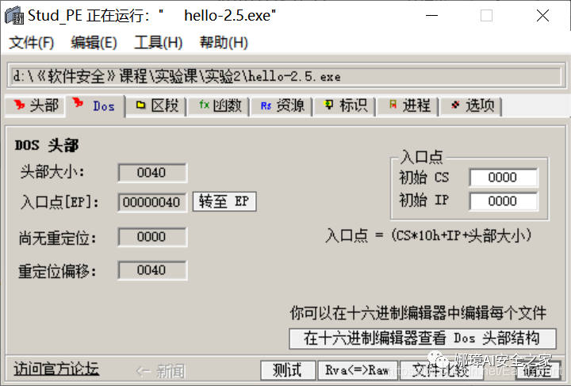Open the 帮助(H) menu
The height and width of the screenshot is (386, 571).
pyautogui.click(x=224, y=43)
